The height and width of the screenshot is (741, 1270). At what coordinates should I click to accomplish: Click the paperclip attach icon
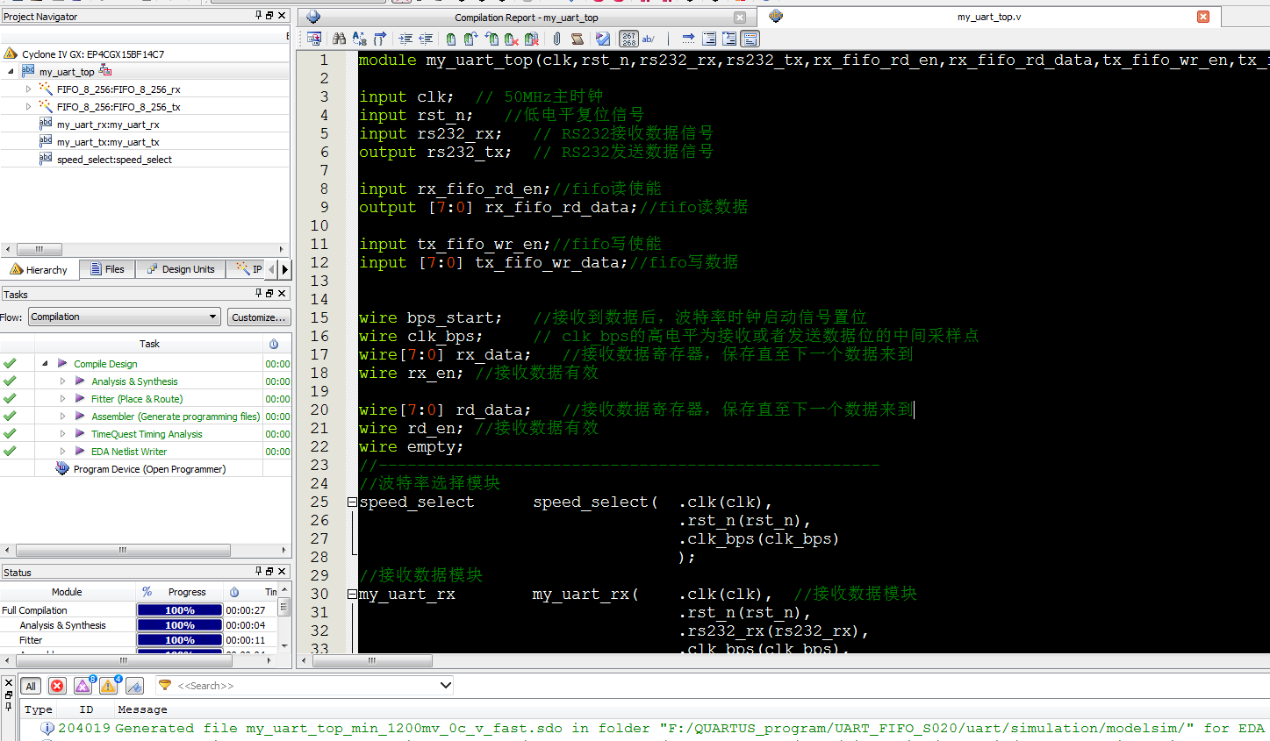pyautogui.click(x=556, y=39)
